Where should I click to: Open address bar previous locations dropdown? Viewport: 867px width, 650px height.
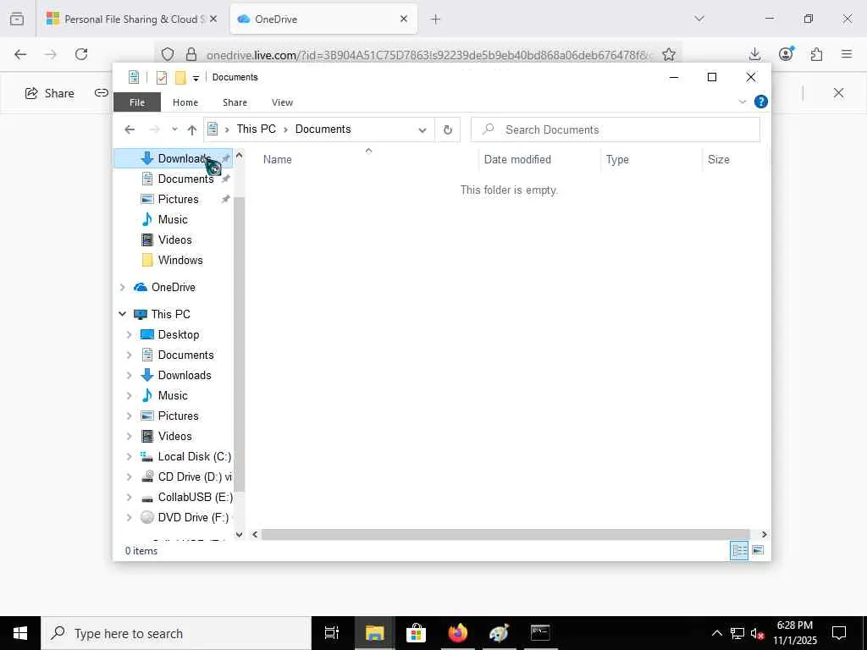click(422, 129)
